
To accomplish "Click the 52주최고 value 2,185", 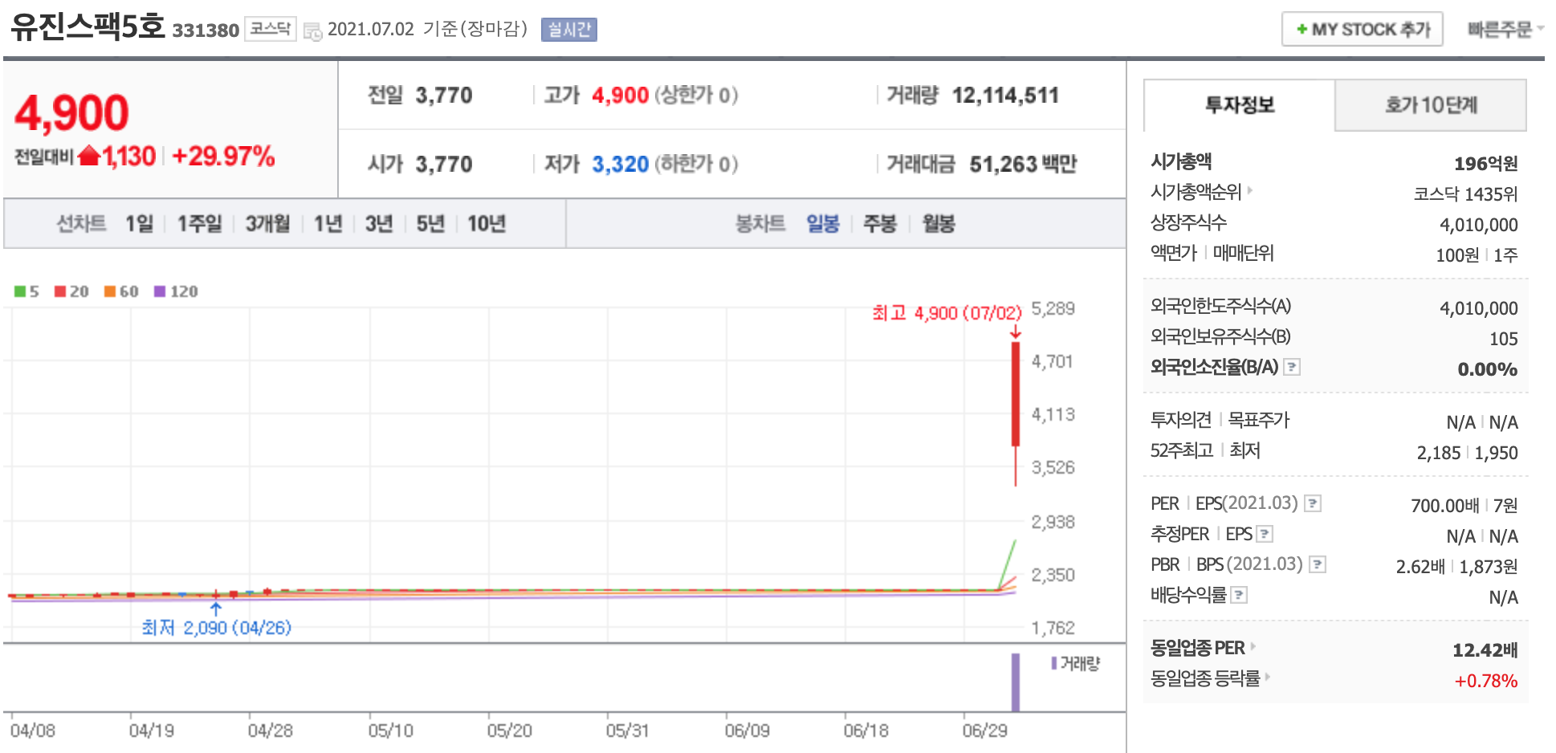I will point(1439,453).
